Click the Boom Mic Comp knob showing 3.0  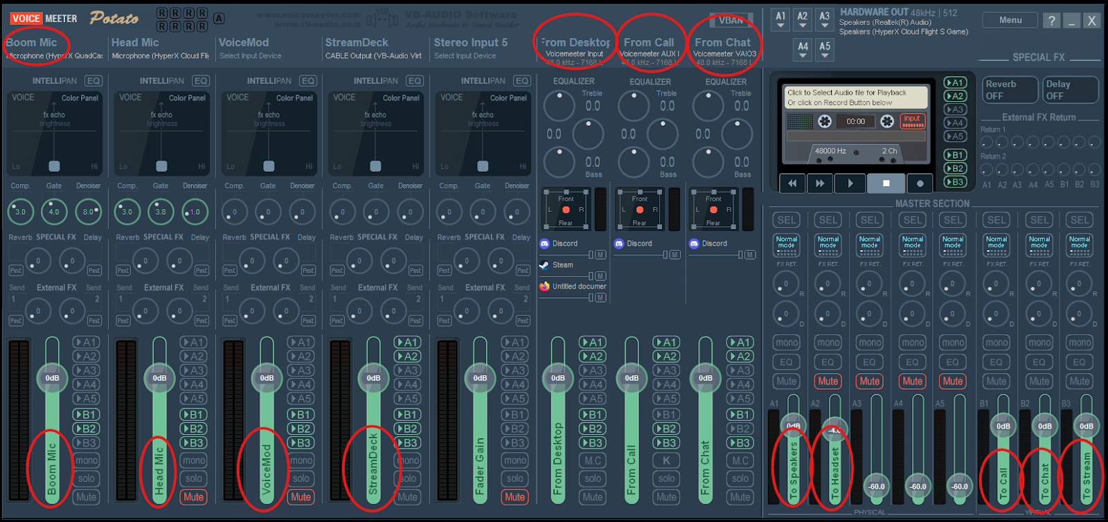(21, 212)
